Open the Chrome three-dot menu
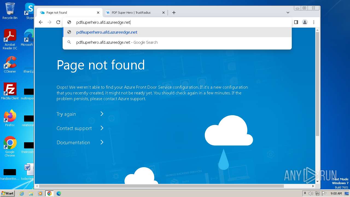Viewport: 350px width, 197px height. 314,22
